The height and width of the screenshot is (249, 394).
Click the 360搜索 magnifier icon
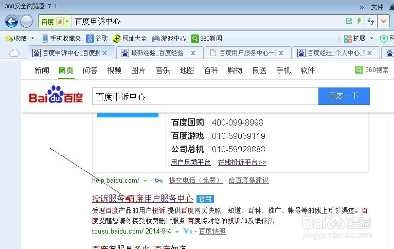coord(359,70)
